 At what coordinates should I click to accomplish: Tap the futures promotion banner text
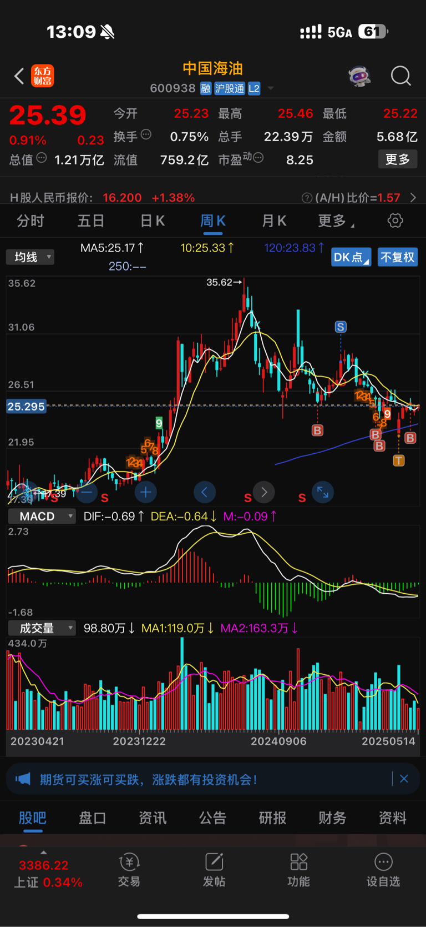point(149,779)
